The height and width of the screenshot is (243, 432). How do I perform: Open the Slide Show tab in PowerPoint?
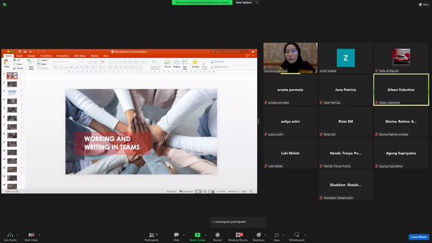point(80,56)
